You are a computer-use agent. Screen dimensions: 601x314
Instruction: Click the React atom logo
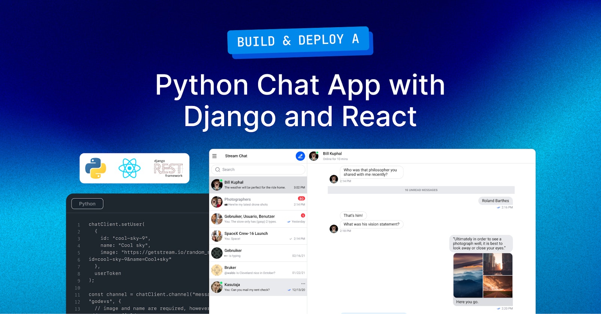[x=130, y=168]
